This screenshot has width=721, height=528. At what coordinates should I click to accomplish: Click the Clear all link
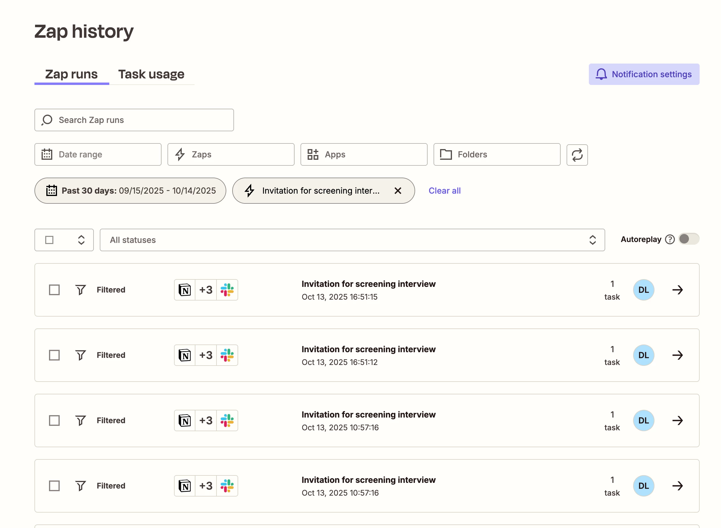tap(444, 191)
